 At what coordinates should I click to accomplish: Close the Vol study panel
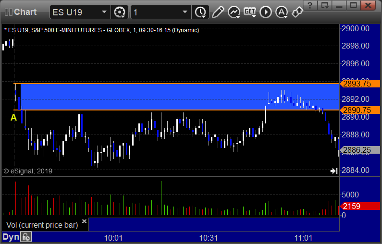84,221
